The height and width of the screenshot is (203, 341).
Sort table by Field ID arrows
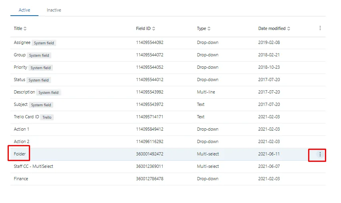point(153,29)
